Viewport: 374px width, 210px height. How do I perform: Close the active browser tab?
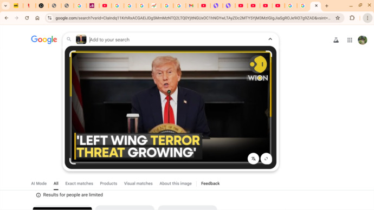click(317, 6)
